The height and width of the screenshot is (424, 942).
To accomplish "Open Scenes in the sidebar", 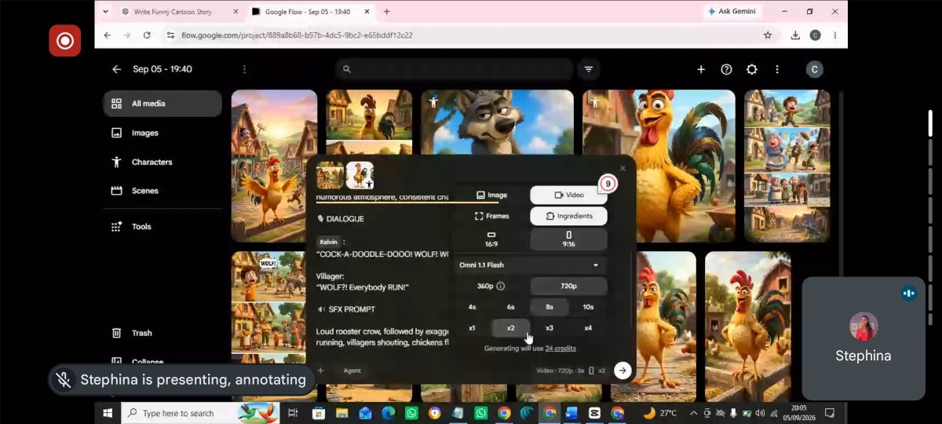I will [162, 191].
